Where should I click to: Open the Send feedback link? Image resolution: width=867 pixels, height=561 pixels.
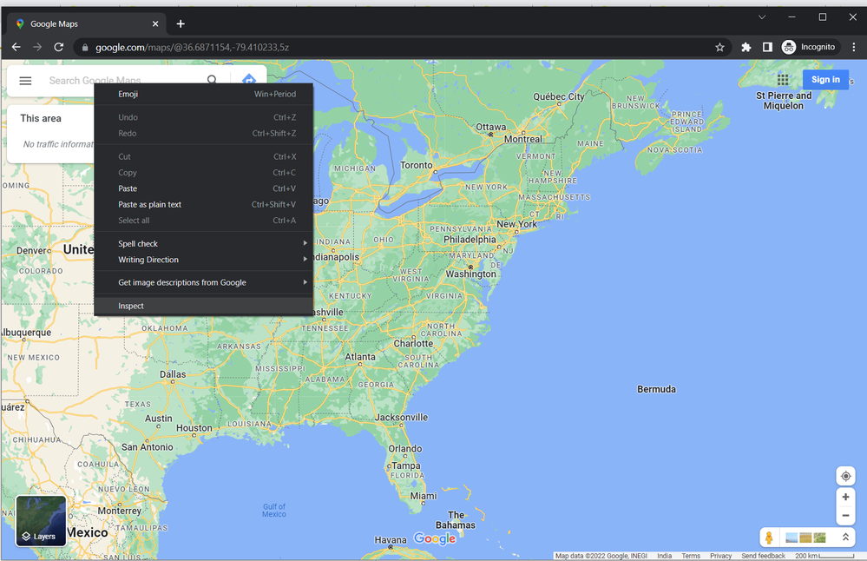(763, 556)
